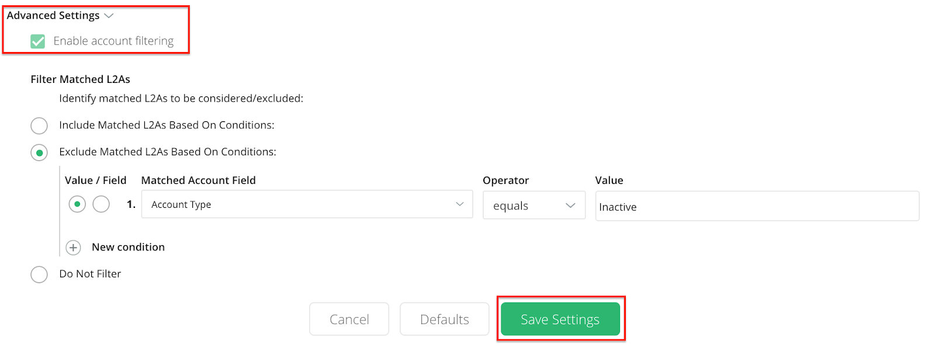Click the New condition text link
This screenshot has width=935, height=348.
[128, 247]
